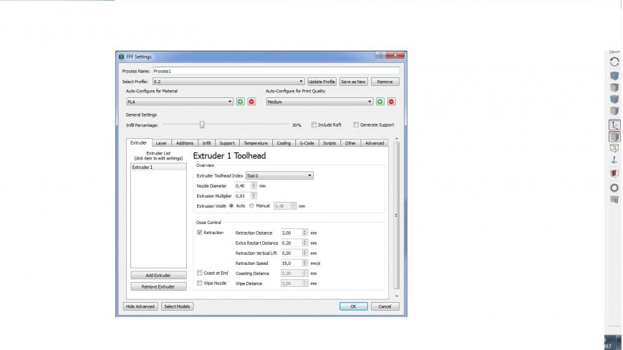This screenshot has height=350, width=623.
Task: Click the Cancel button
Action: tap(385, 306)
